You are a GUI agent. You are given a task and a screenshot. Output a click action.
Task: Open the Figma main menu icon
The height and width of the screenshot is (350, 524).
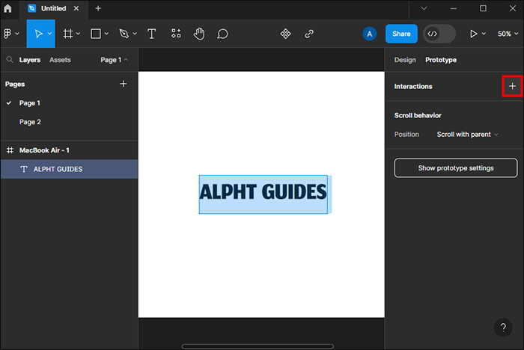pos(8,34)
